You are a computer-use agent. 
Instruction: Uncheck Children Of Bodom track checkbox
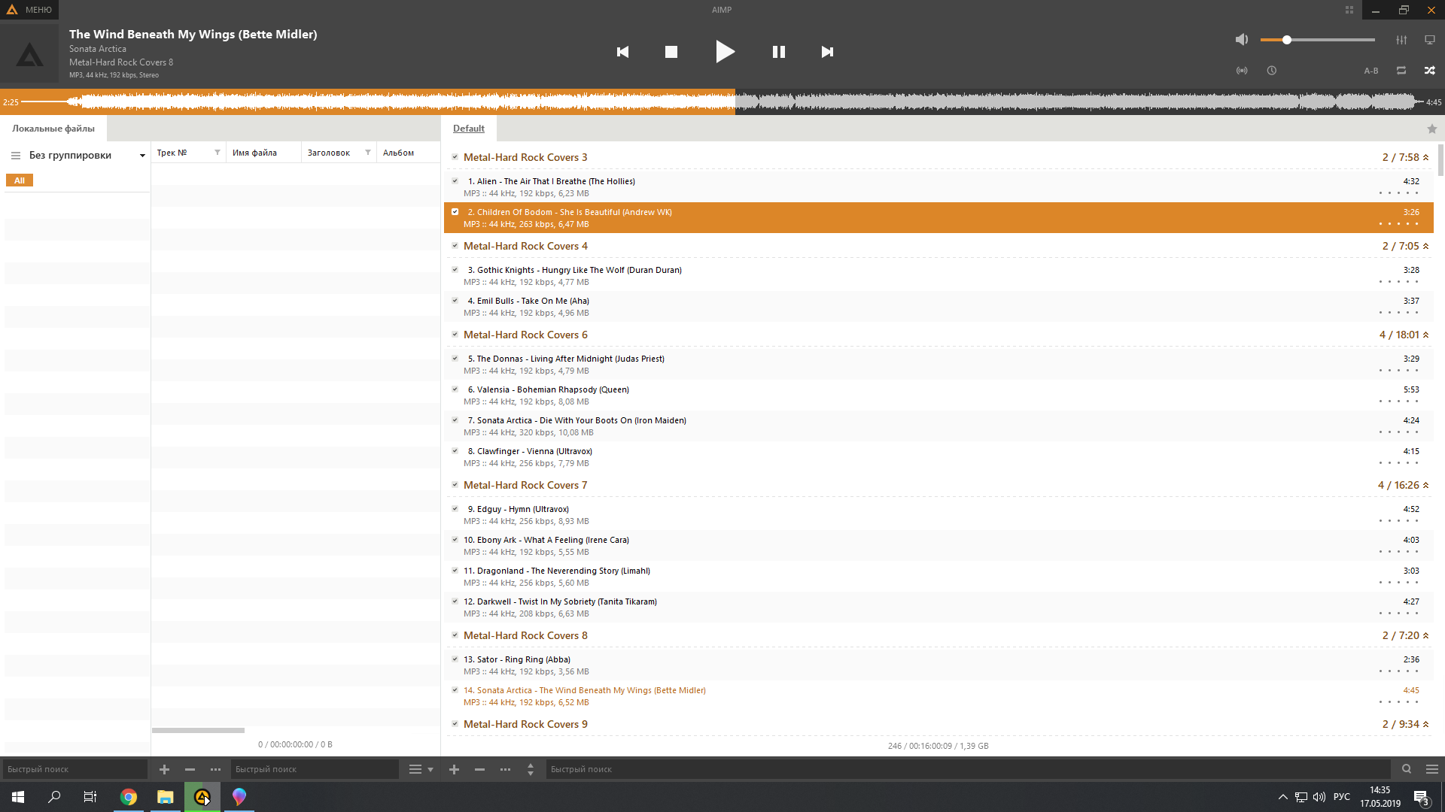pos(455,212)
